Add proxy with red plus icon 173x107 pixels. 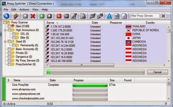59,16
